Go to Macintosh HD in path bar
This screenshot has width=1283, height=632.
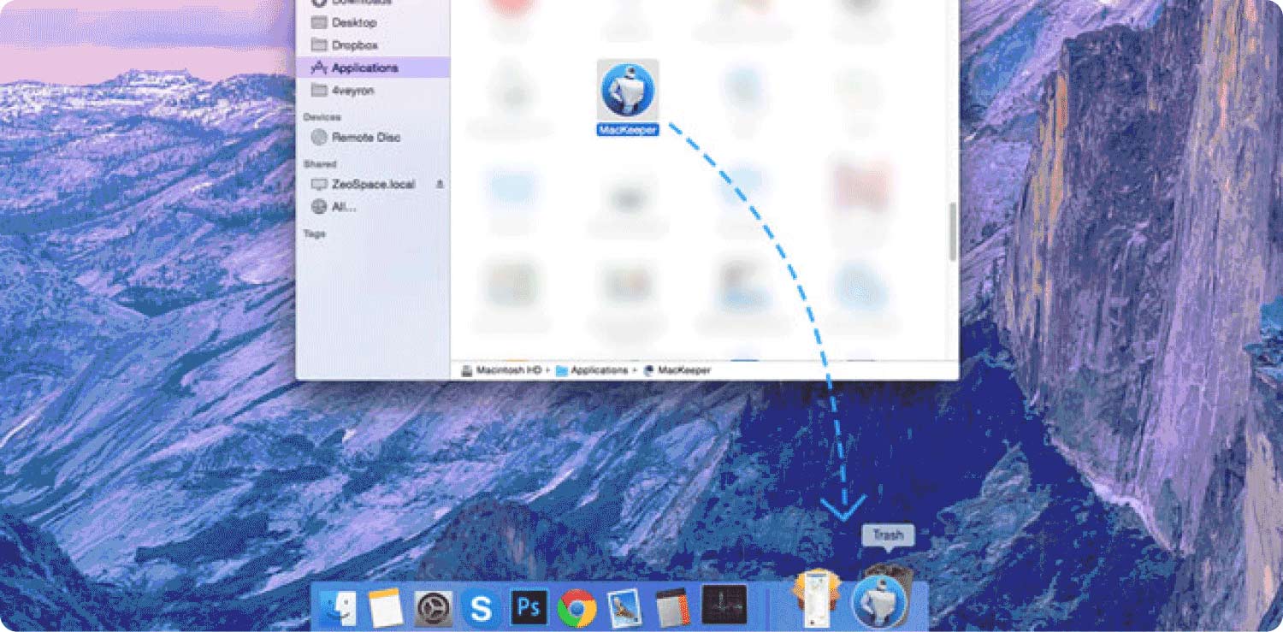(x=501, y=370)
